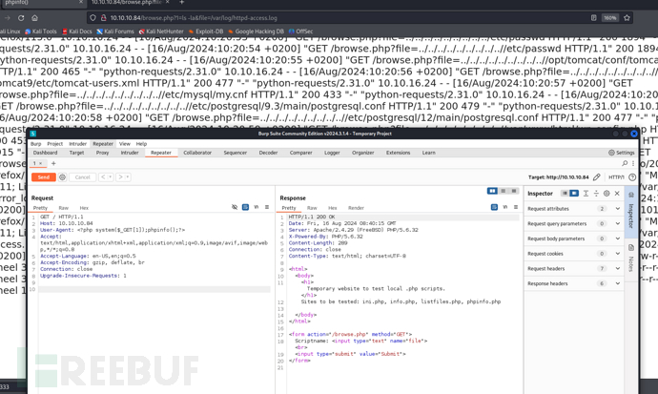658x394 pixels.
Task: Toggle pretty-print button in Response pane toolbar
Action: 494,207
